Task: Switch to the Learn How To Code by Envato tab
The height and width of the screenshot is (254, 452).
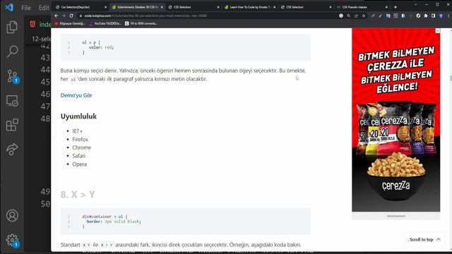Action: pyautogui.click(x=250, y=7)
